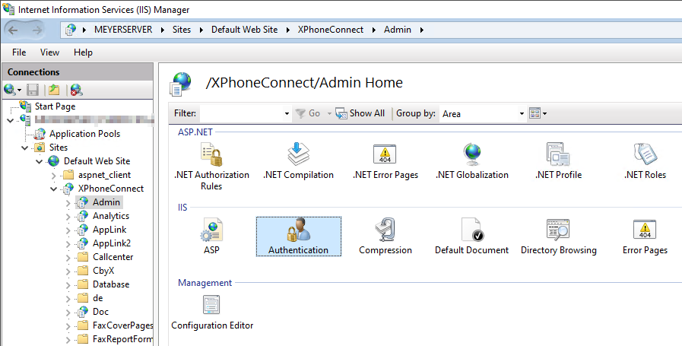Open the Directory Browsing feature
This screenshot has height=346, width=682.
coord(559,236)
